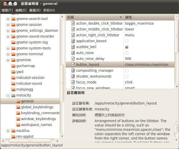Viewport: 179px width, 149px height.
Task: Toggle the auto_raise checkbox
Action: click(127, 53)
